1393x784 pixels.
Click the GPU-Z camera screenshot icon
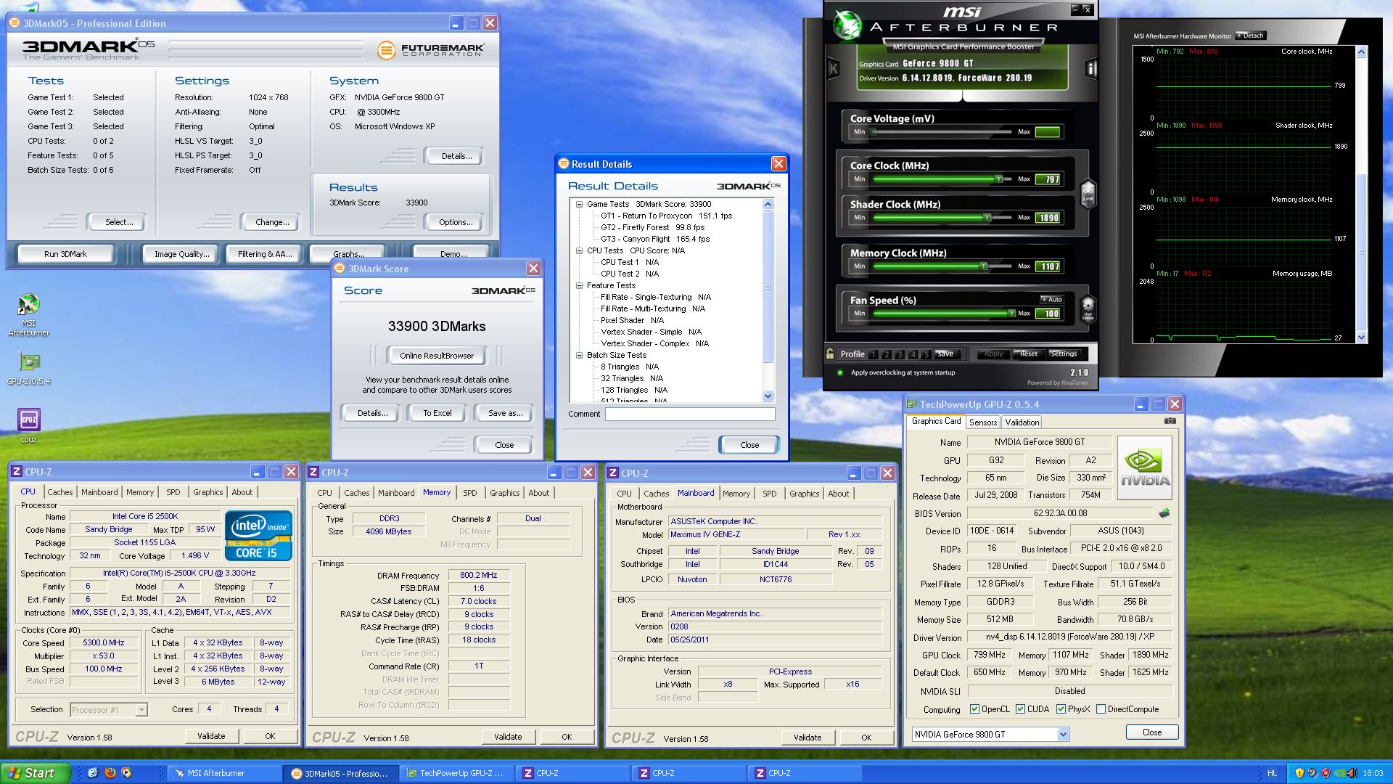click(x=1170, y=421)
